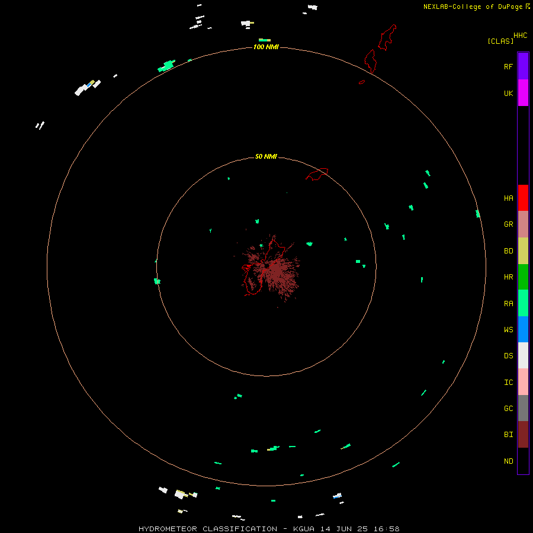The height and width of the screenshot is (533, 533).
Task: Click the DS white legend swatch
Action: 523,355
